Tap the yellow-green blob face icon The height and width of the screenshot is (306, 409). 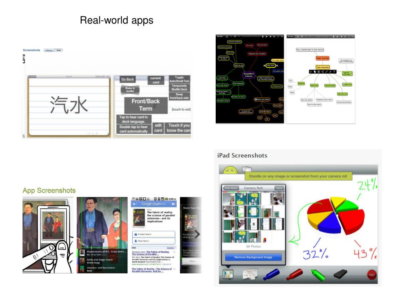[x=230, y=170]
